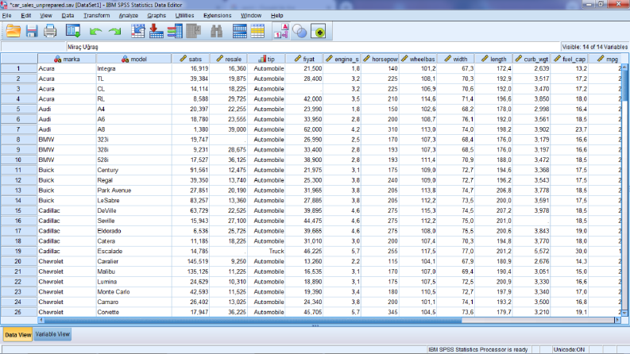Select the row 19 header
The image size is (630, 354).
tap(18, 252)
